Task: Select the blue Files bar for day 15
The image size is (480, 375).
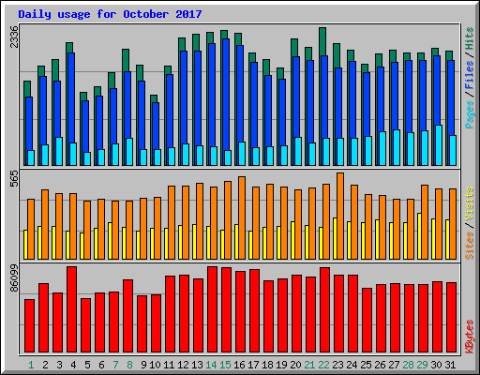Action: pos(226,95)
